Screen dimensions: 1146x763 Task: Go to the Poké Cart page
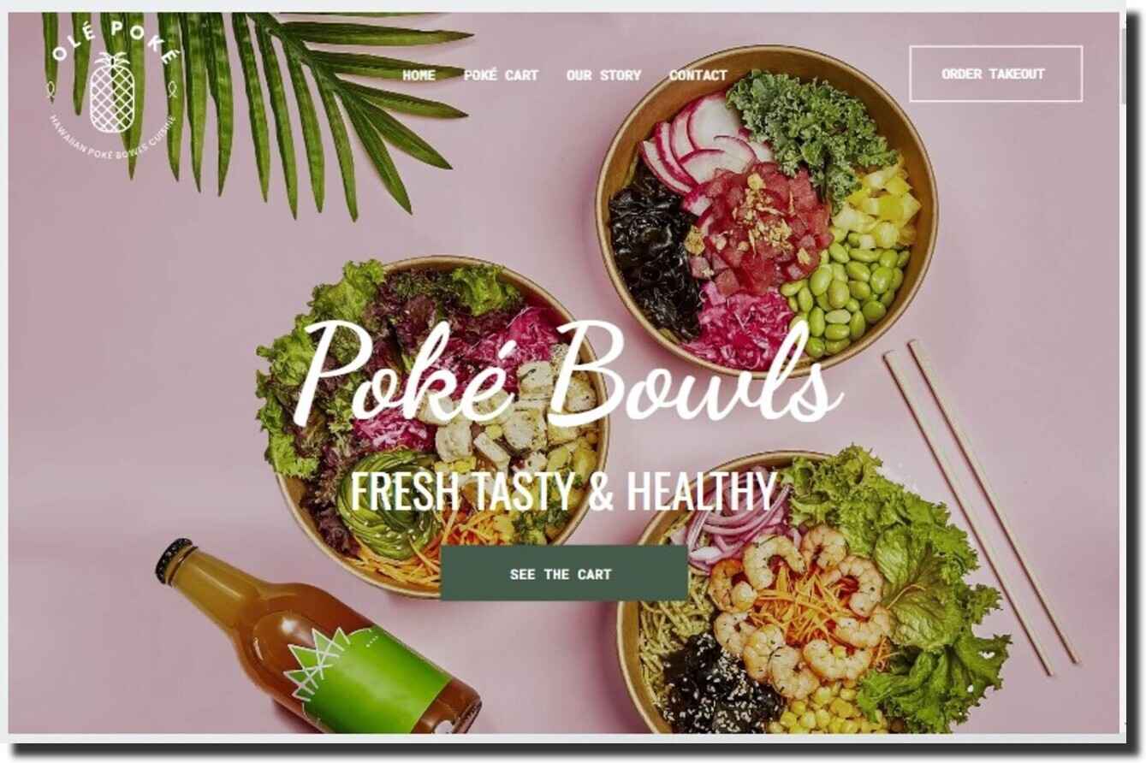coord(501,75)
